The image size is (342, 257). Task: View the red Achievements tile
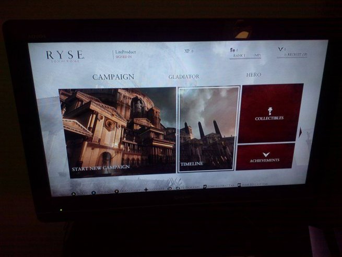pyautogui.click(x=265, y=156)
